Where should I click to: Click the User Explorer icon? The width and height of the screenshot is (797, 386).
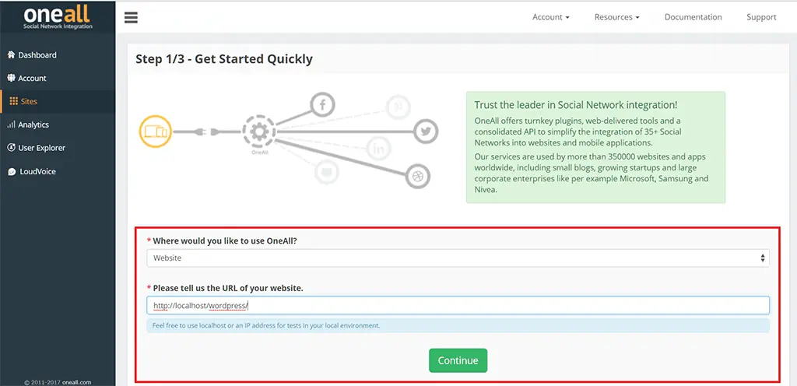11,148
